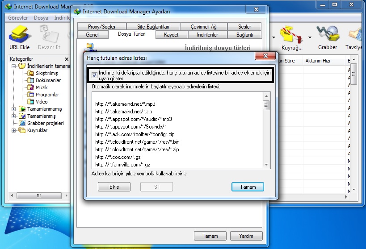Select the http://*.appspot.com/*/Sounds/* entry
The image size is (366, 249).
(130, 127)
